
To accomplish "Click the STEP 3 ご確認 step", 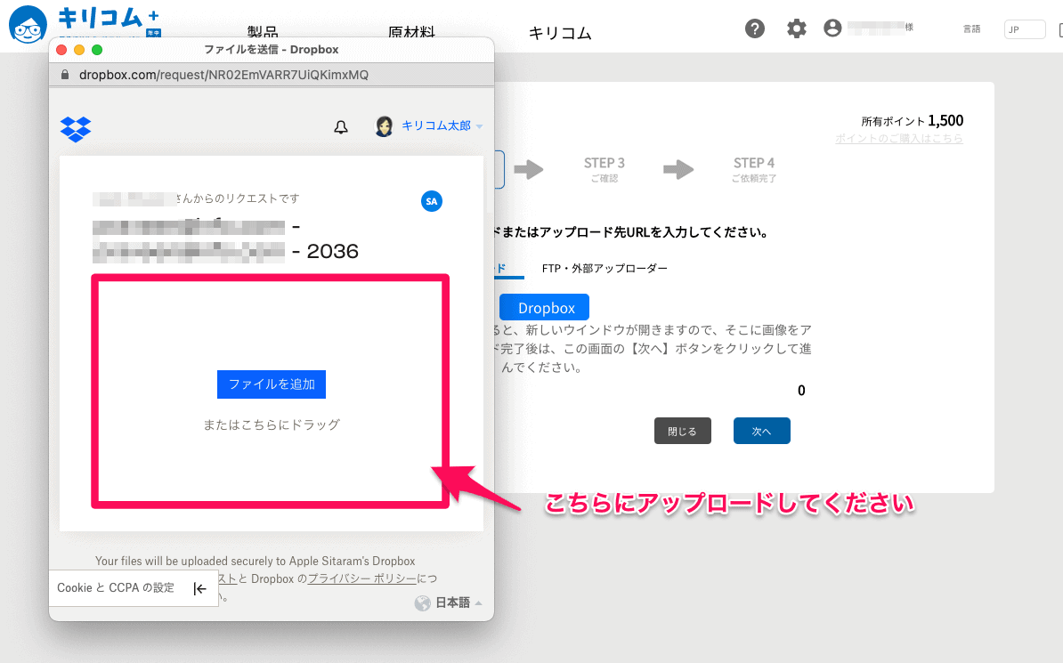I will click(x=604, y=169).
